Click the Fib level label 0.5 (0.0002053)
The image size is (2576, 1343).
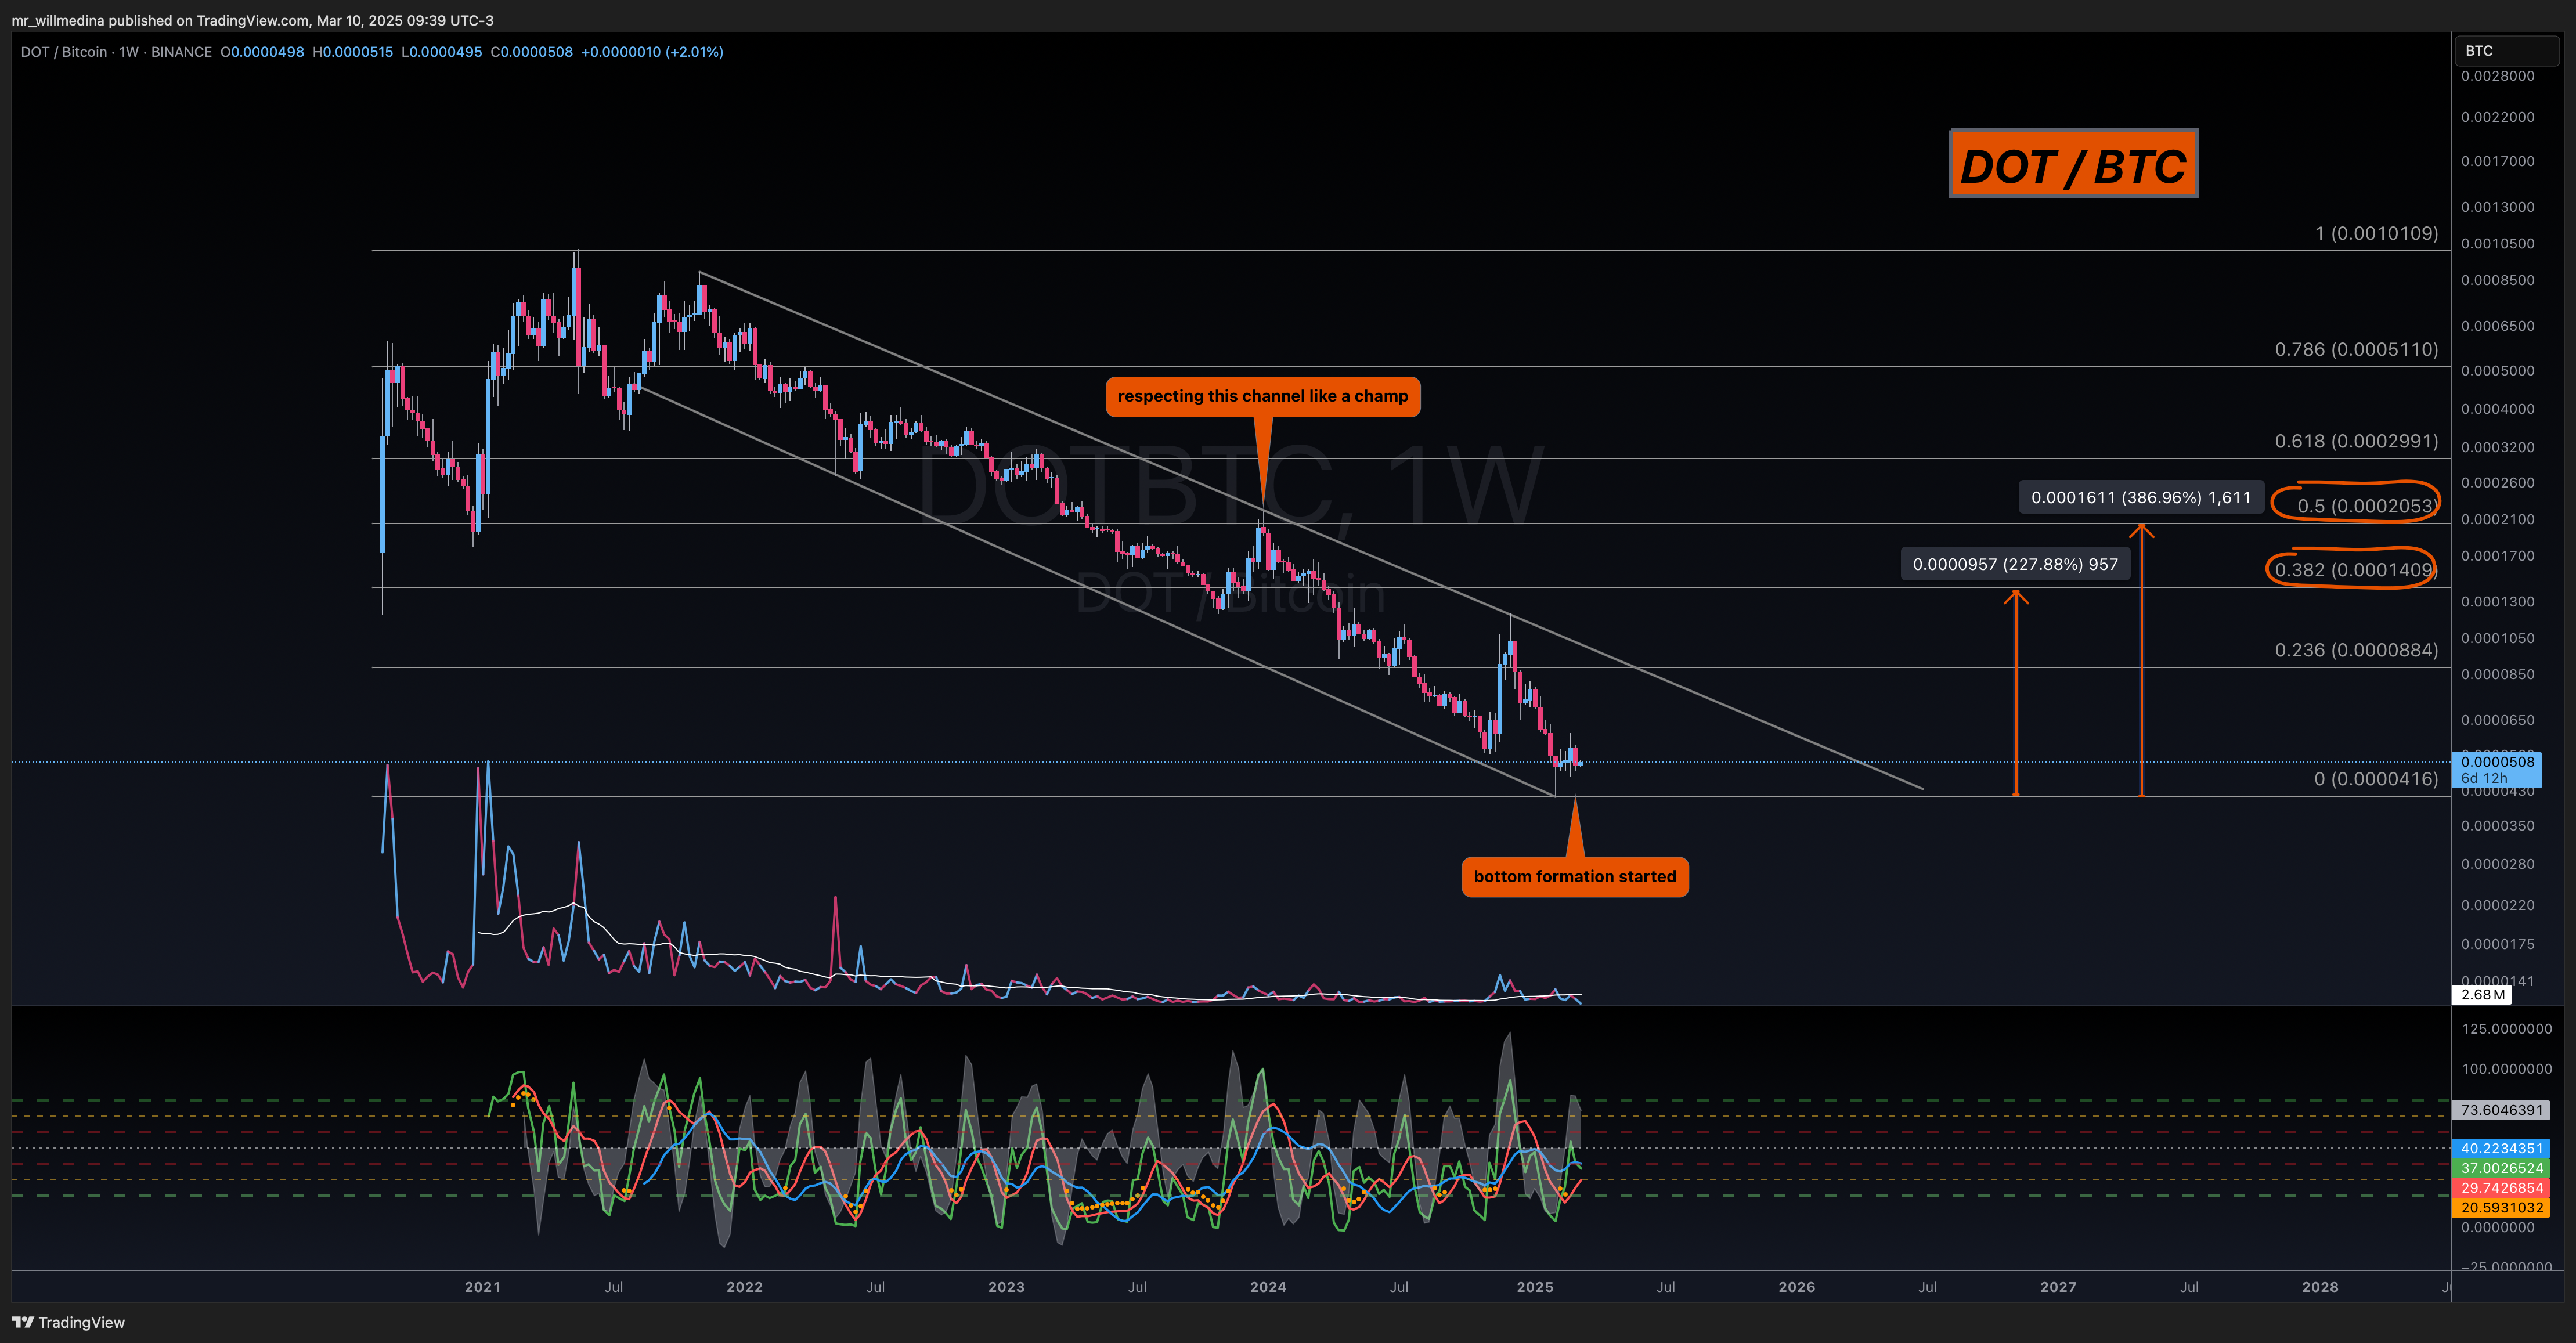coord(2366,506)
